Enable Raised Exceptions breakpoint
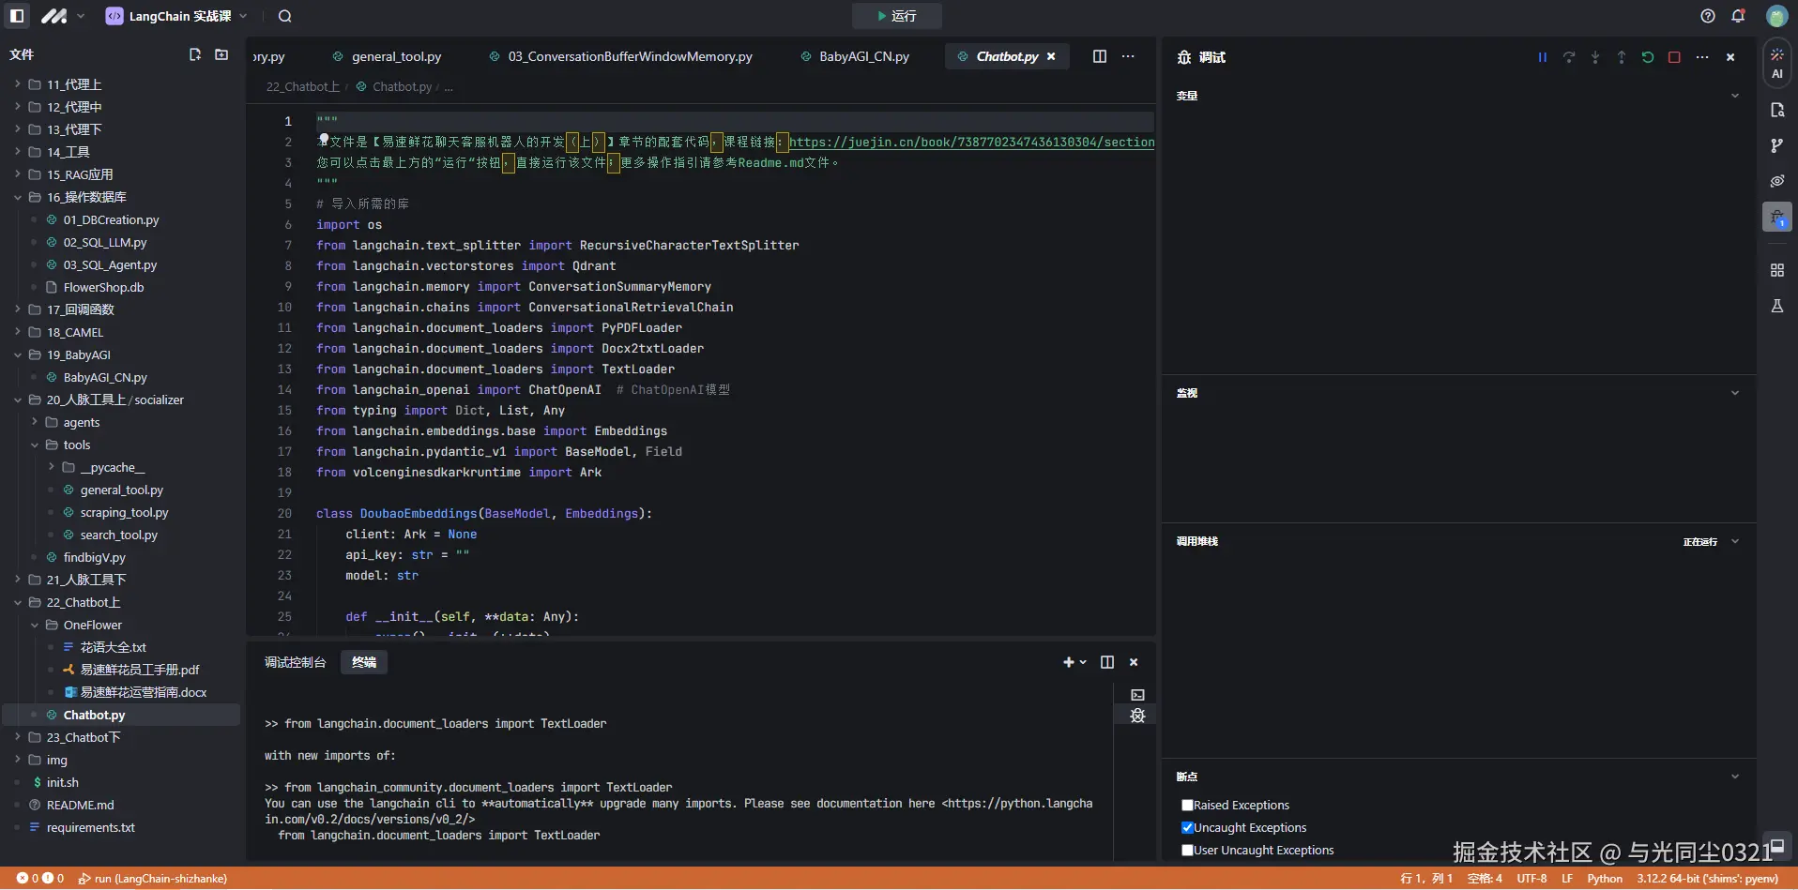 tap(1187, 805)
